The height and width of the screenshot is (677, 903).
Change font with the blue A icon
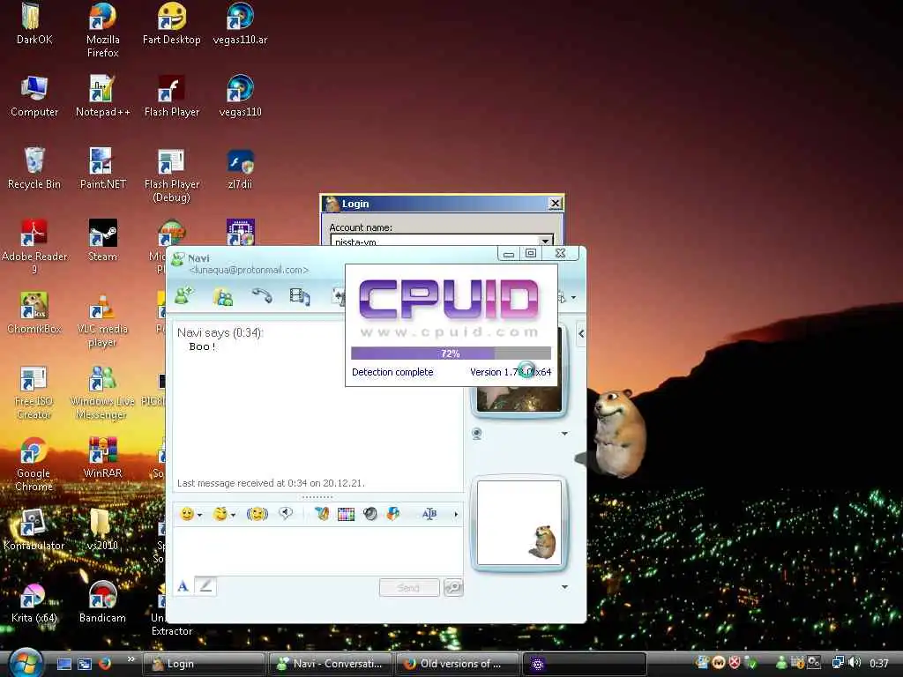click(x=183, y=586)
